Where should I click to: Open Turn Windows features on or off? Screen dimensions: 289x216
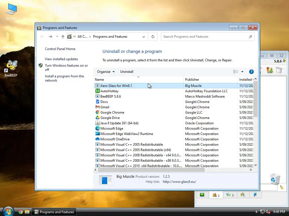click(66, 67)
